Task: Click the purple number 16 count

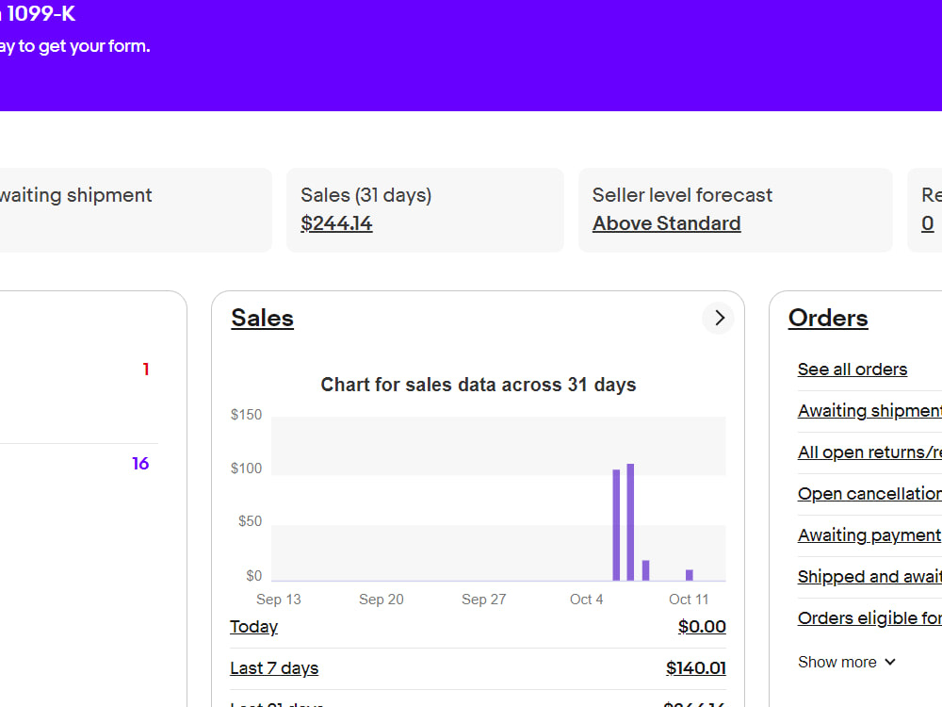Action: coord(140,464)
